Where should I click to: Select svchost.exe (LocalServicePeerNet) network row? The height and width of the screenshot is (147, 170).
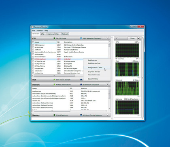[70, 94]
